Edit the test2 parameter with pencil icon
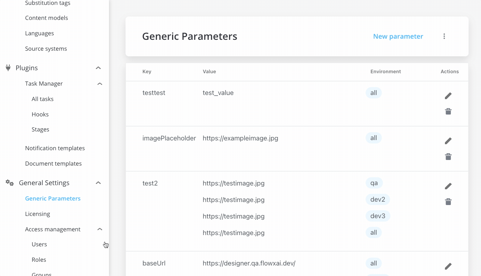Viewport: 481px width, 276px height. click(448, 186)
